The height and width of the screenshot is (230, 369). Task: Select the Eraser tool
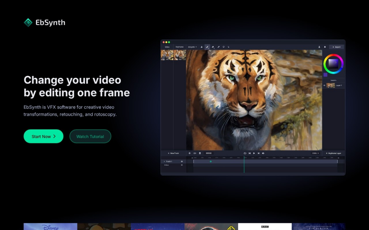(213, 47)
